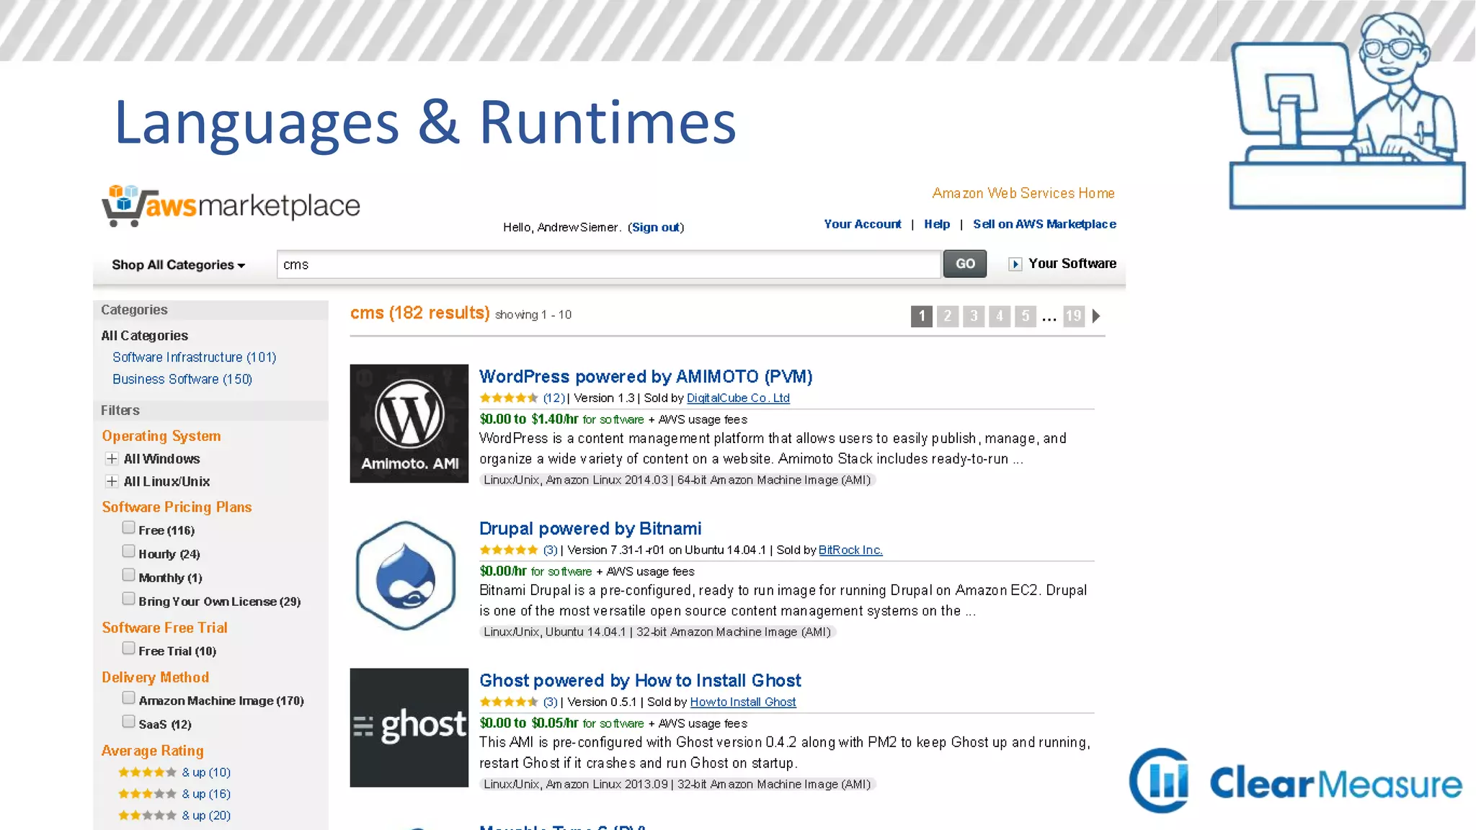Click the Your Software arrow icon
Viewport: 1476px width, 830px height.
tap(1015, 264)
